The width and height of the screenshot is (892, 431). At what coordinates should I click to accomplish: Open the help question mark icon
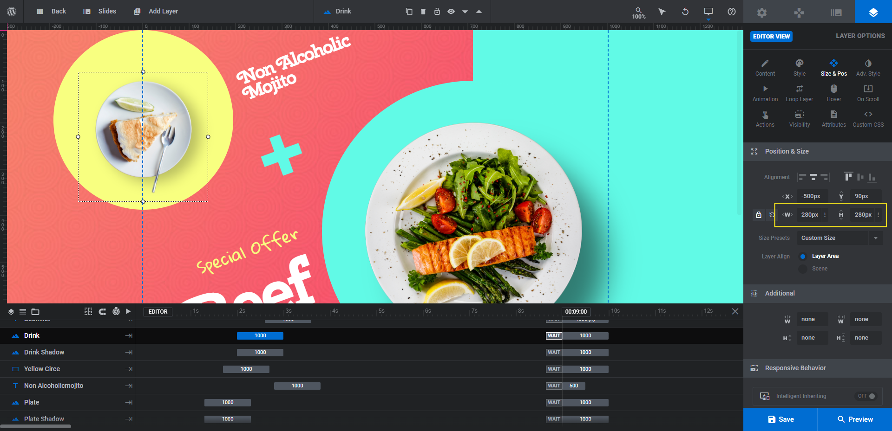tap(732, 11)
